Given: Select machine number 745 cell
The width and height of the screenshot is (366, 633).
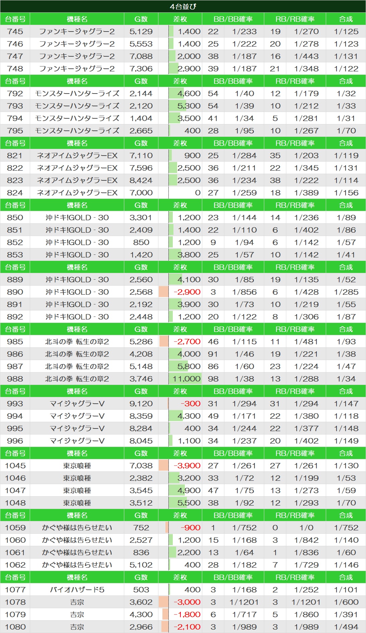Looking at the screenshot, I should 15,32.
